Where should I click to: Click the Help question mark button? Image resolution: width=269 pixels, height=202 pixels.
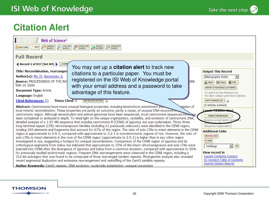tap(35, 47)
